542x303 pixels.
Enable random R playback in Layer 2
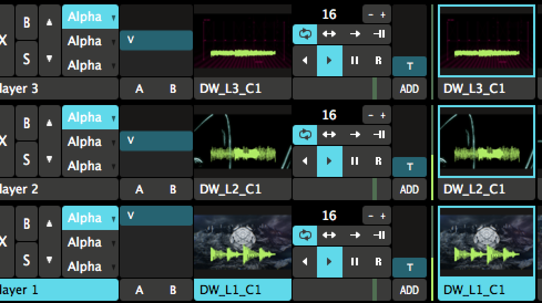click(379, 161)
